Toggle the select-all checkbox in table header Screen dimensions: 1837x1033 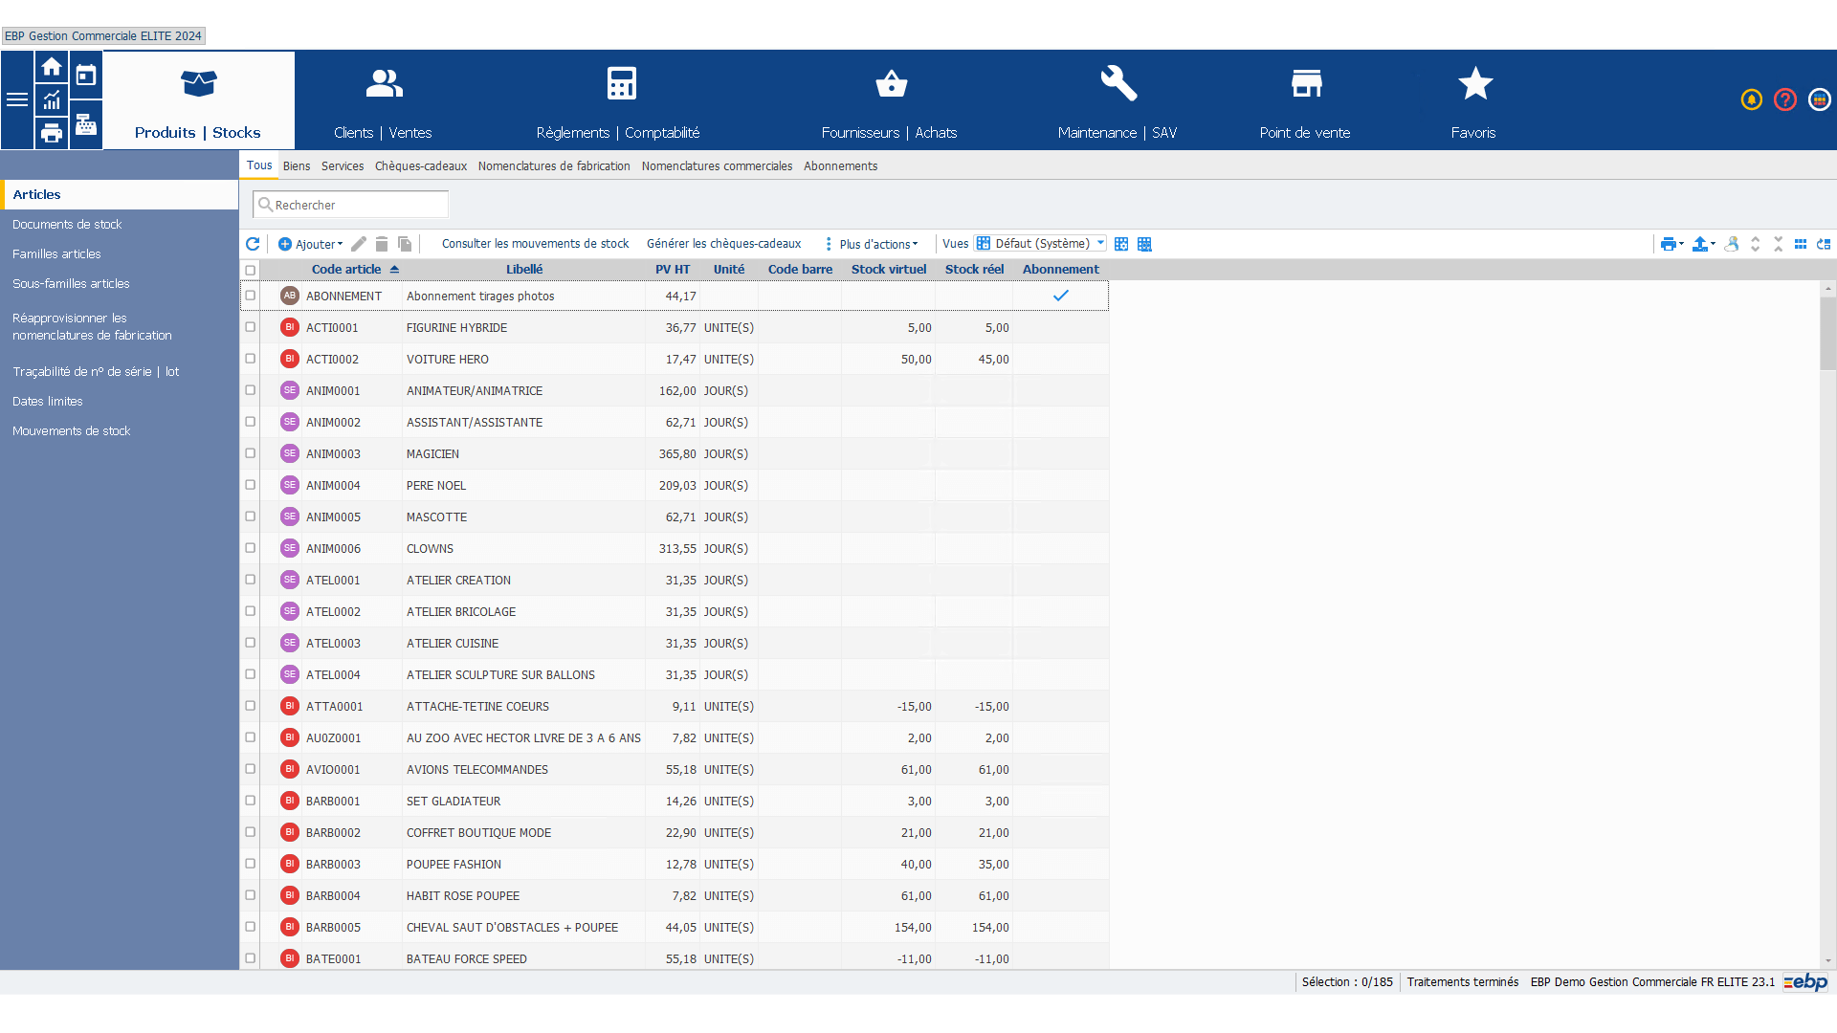coord(251,270)
